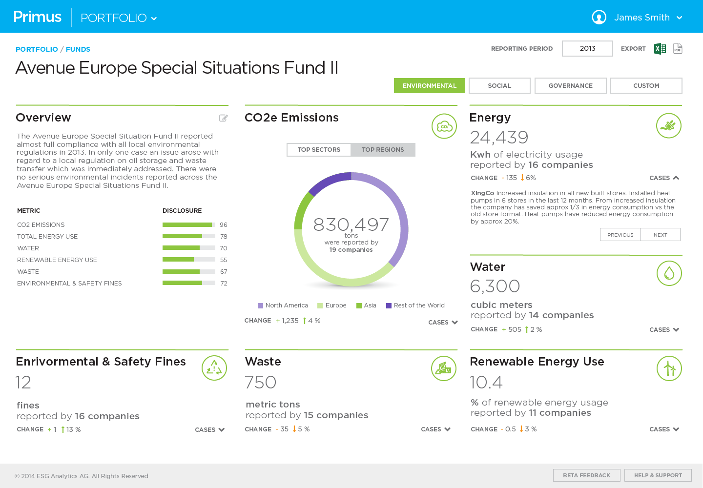Click ENVIRONMENTAL & SAFETY FINES disclosure bar
Viewport: 703px width, 488px height.
(189, 283)
